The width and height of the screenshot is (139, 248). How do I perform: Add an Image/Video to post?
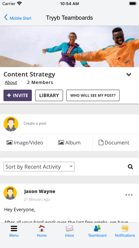tap(25, 143)
